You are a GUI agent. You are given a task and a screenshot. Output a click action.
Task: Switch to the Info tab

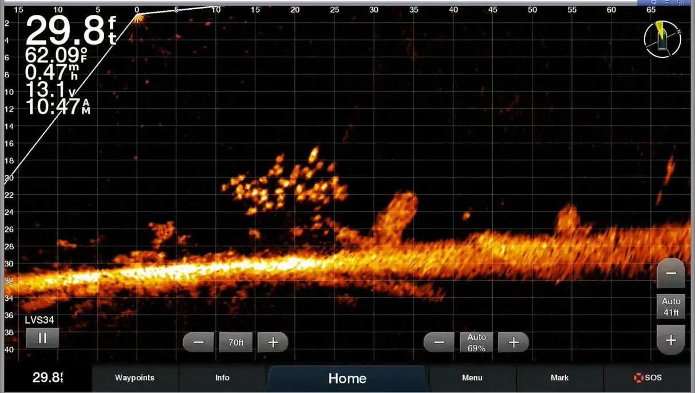(x=222, y=378)
